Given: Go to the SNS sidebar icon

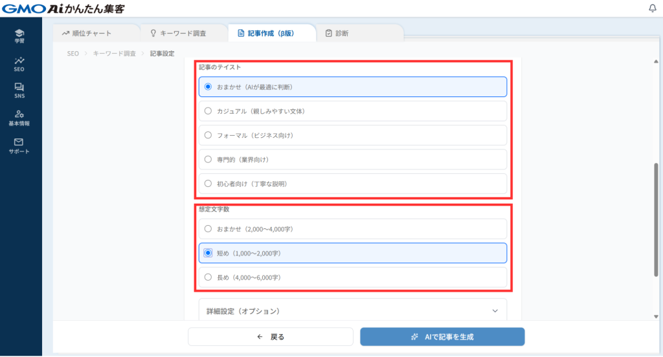Looking at the screenshot, I should click(19, 91).
